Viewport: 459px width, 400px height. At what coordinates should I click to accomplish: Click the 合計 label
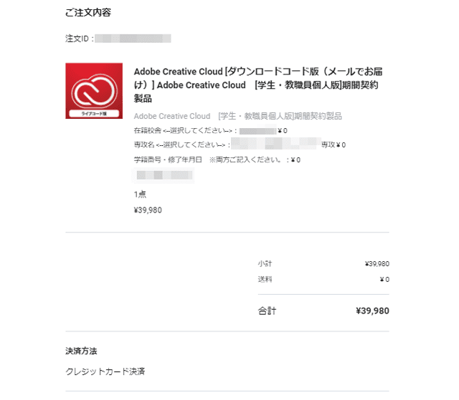pyautogui.click(x=267, y=311)
